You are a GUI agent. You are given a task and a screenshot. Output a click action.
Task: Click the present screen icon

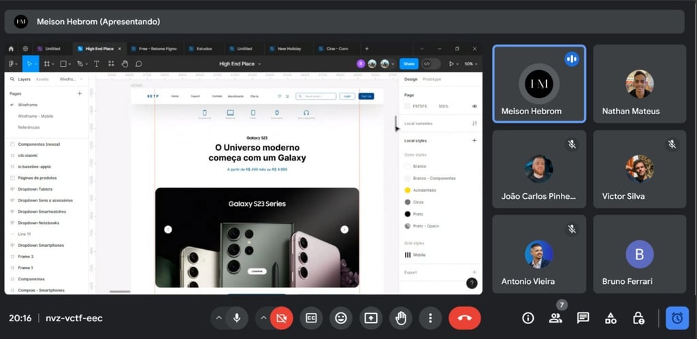[371, 318]
